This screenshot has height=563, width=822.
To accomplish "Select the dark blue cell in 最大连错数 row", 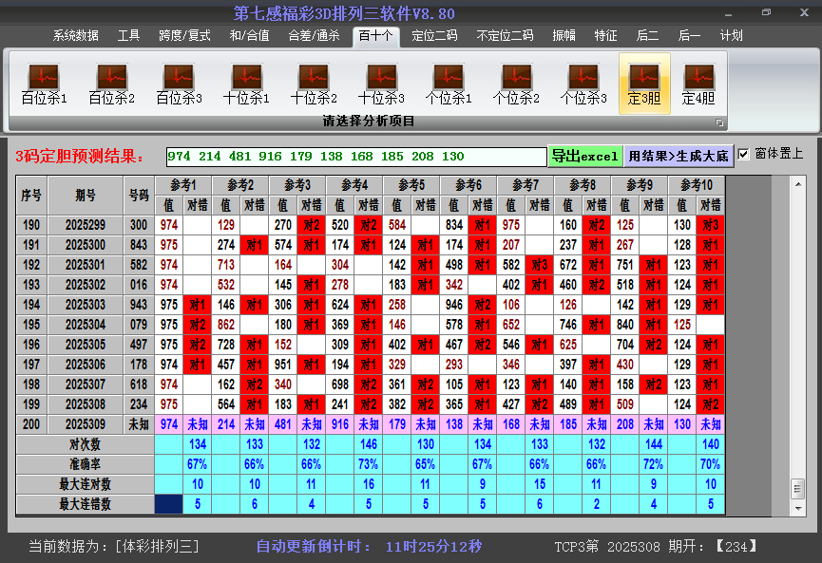I will point(169,504).
